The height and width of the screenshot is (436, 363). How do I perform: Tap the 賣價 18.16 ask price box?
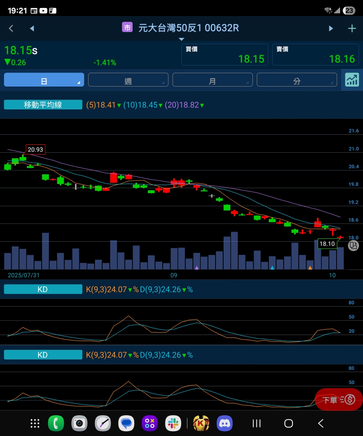tap(315, 54)
